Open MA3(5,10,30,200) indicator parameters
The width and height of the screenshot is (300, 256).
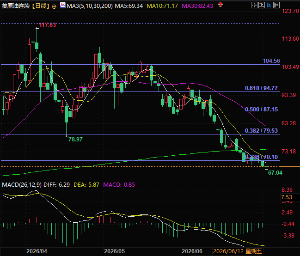coord(90,6)
